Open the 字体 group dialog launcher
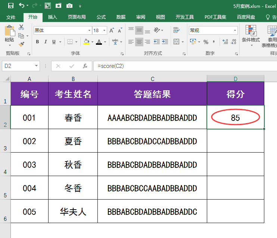Image resolution: width=277 pixels, height=238 pixels. (x=122, y=54)
